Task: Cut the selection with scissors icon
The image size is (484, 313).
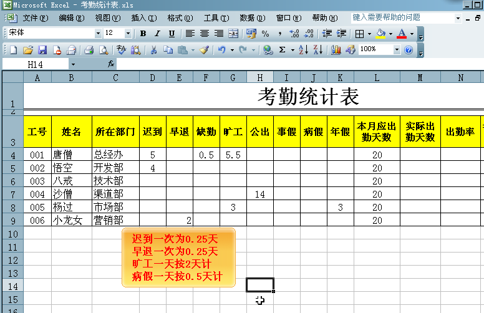Action: pos(153,50)
